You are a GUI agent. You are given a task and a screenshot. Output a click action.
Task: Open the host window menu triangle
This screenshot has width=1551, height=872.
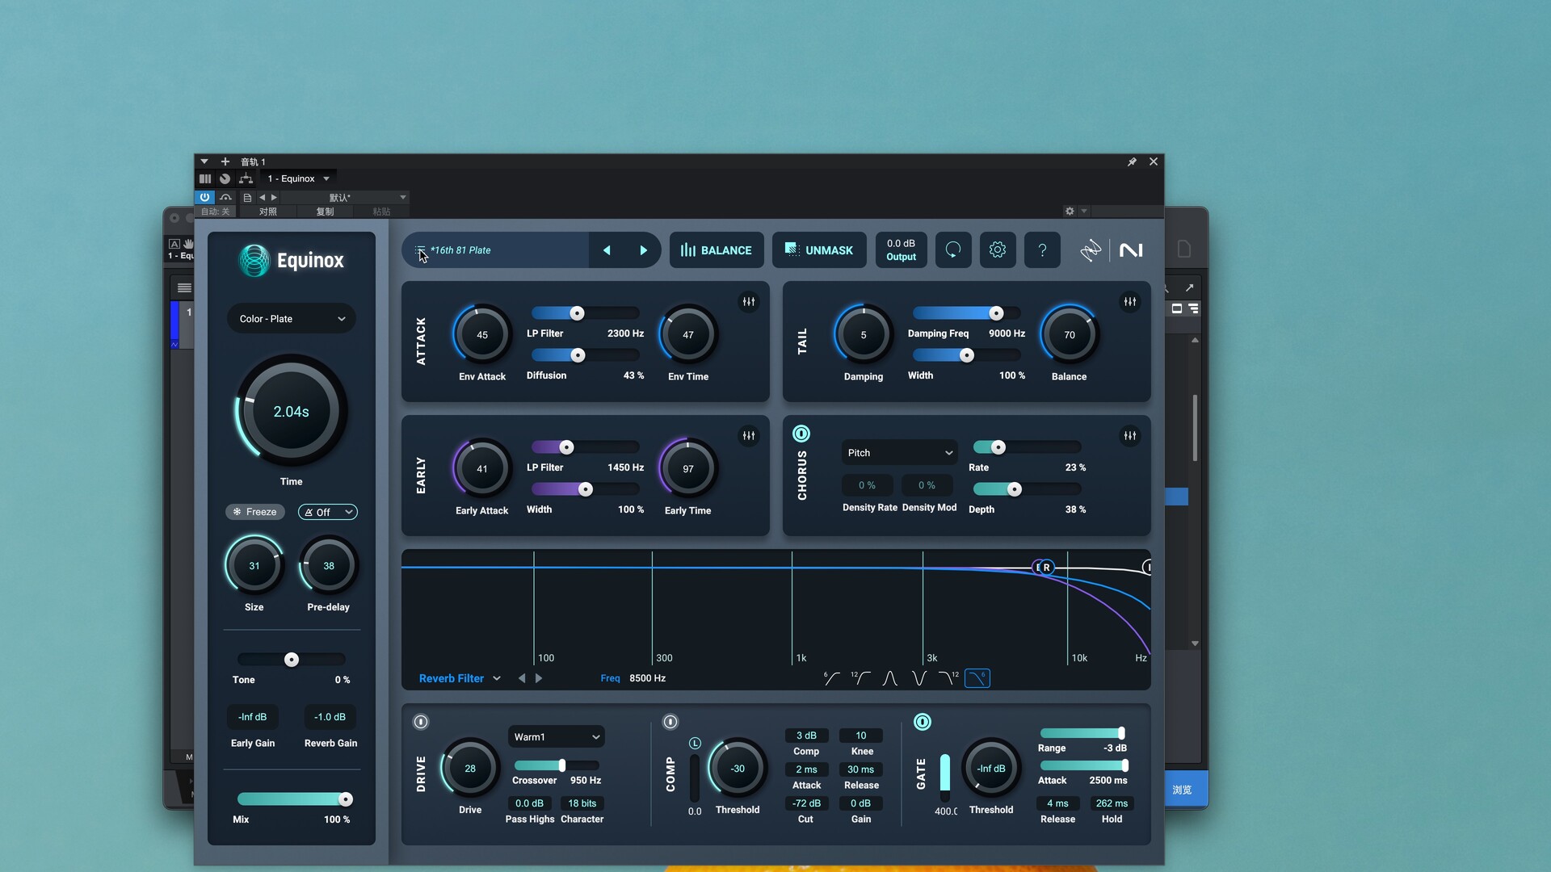click(204, 161)
